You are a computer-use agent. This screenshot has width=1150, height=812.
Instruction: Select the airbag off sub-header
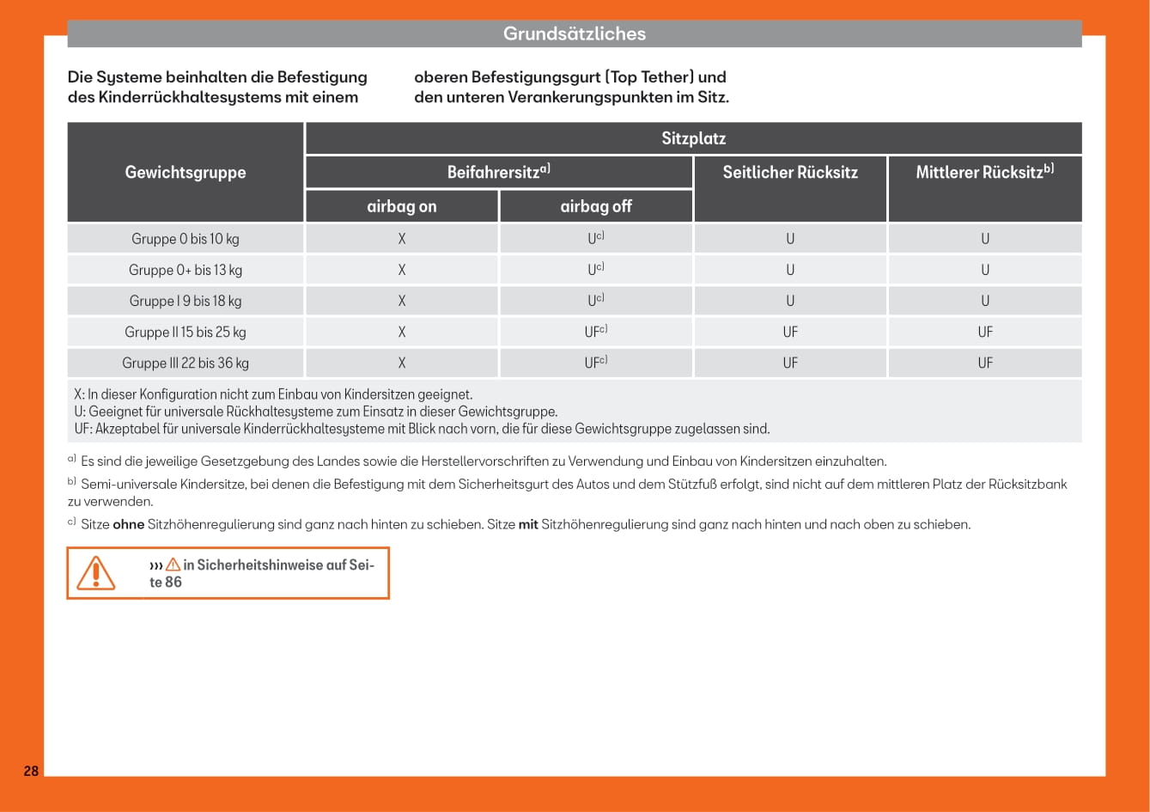point(595,206)
